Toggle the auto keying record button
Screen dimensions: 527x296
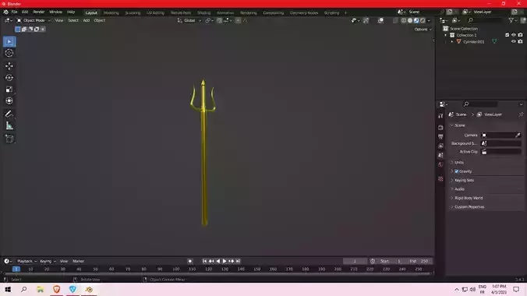[x=190, y=261]
